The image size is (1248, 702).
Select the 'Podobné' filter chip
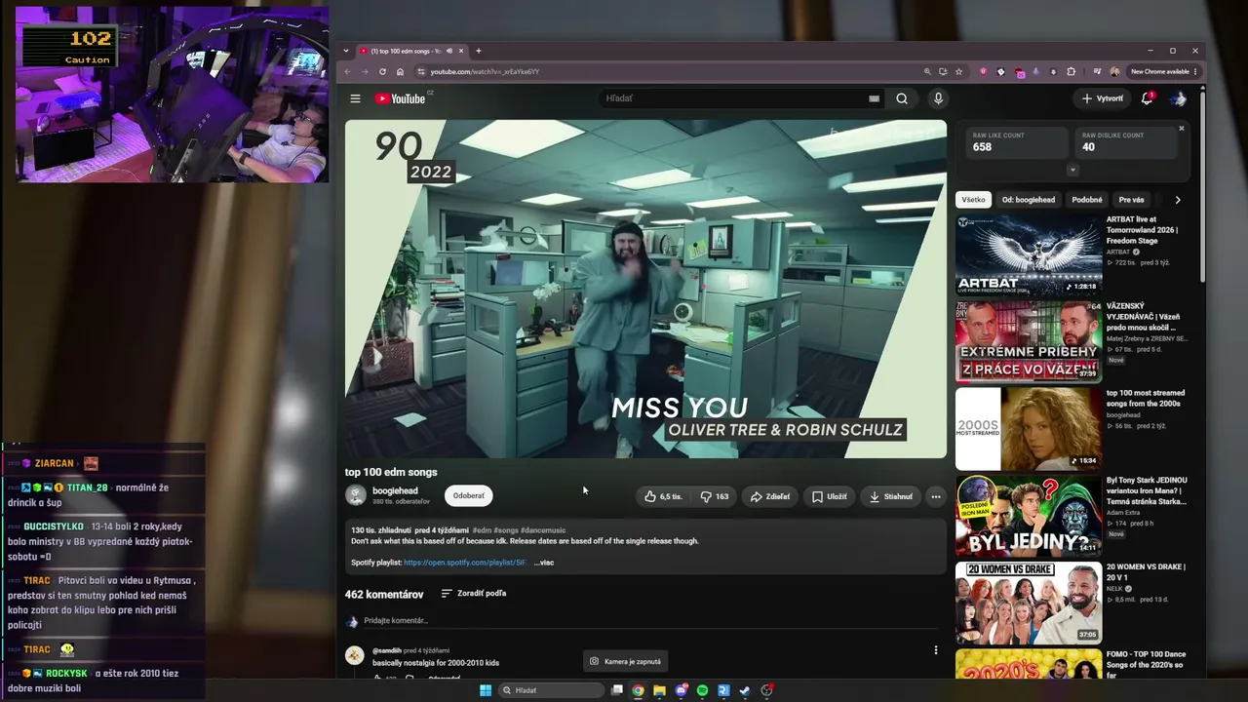(1087, 200)
